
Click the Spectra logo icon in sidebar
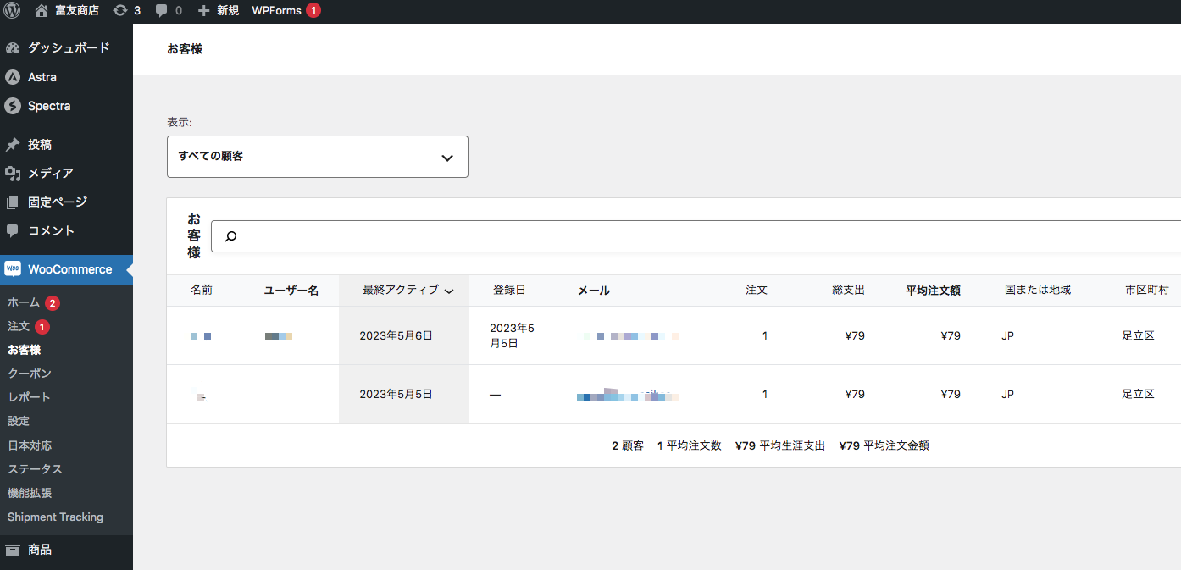[13, 106]
